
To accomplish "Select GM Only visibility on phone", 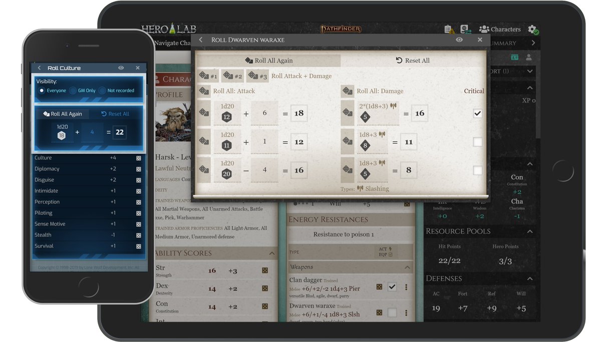I will (x=73, y=91).
